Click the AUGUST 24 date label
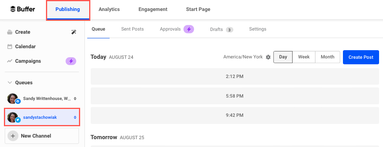Screen dimensions: 383x147 pyautogui.click(x=121, y=58)
